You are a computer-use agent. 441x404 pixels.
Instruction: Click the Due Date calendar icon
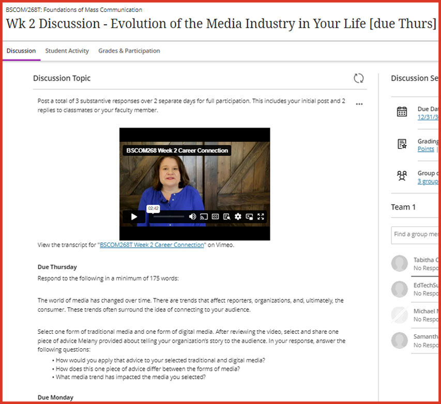click(x=402, y=112)
